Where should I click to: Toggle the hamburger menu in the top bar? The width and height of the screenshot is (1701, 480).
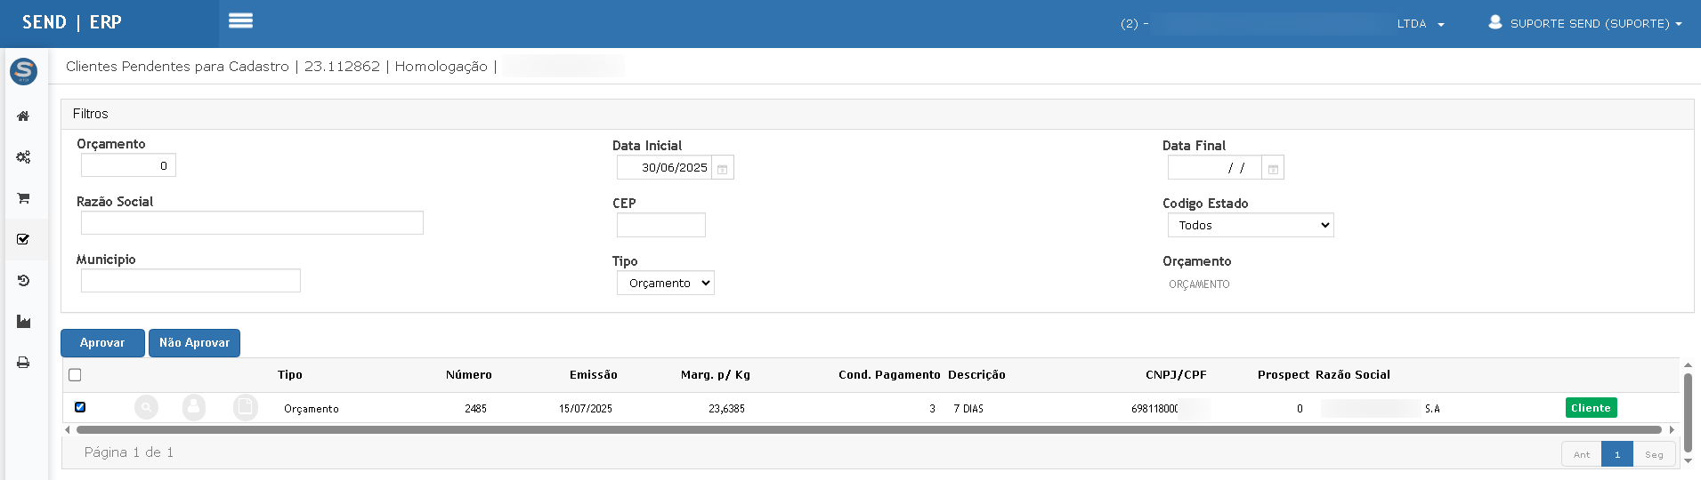tap(240, 20)
